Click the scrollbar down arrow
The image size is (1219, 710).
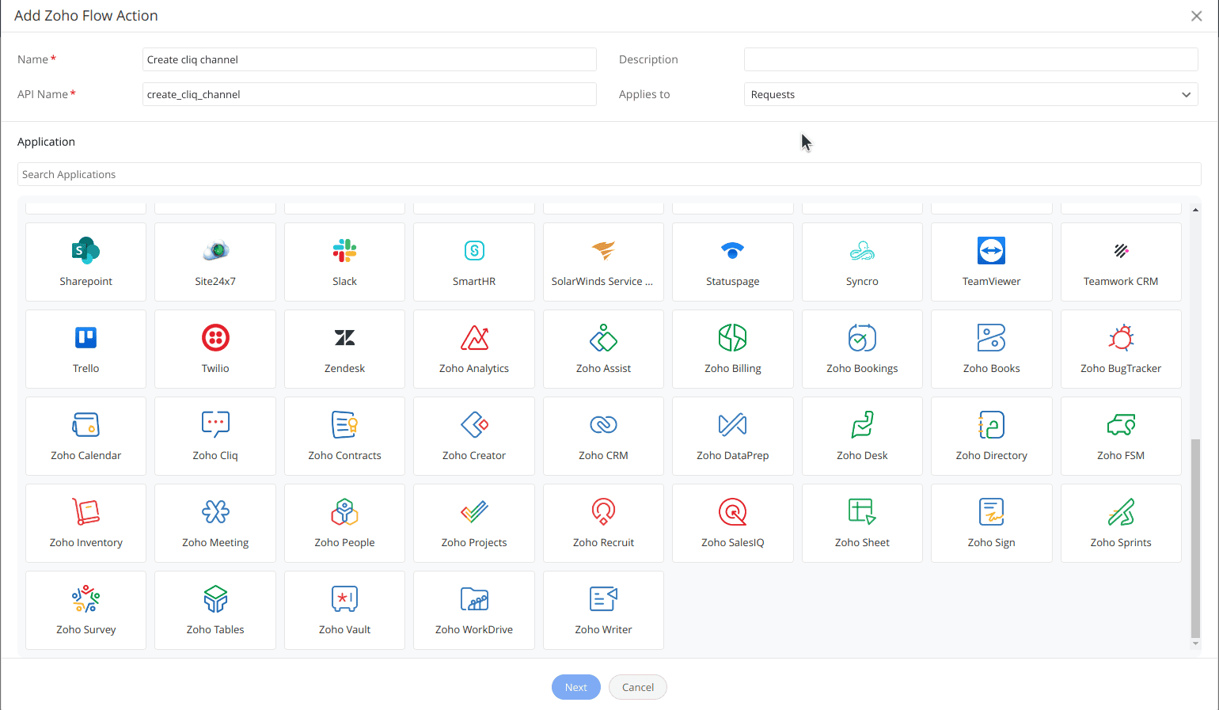(x=1195, y=644)
